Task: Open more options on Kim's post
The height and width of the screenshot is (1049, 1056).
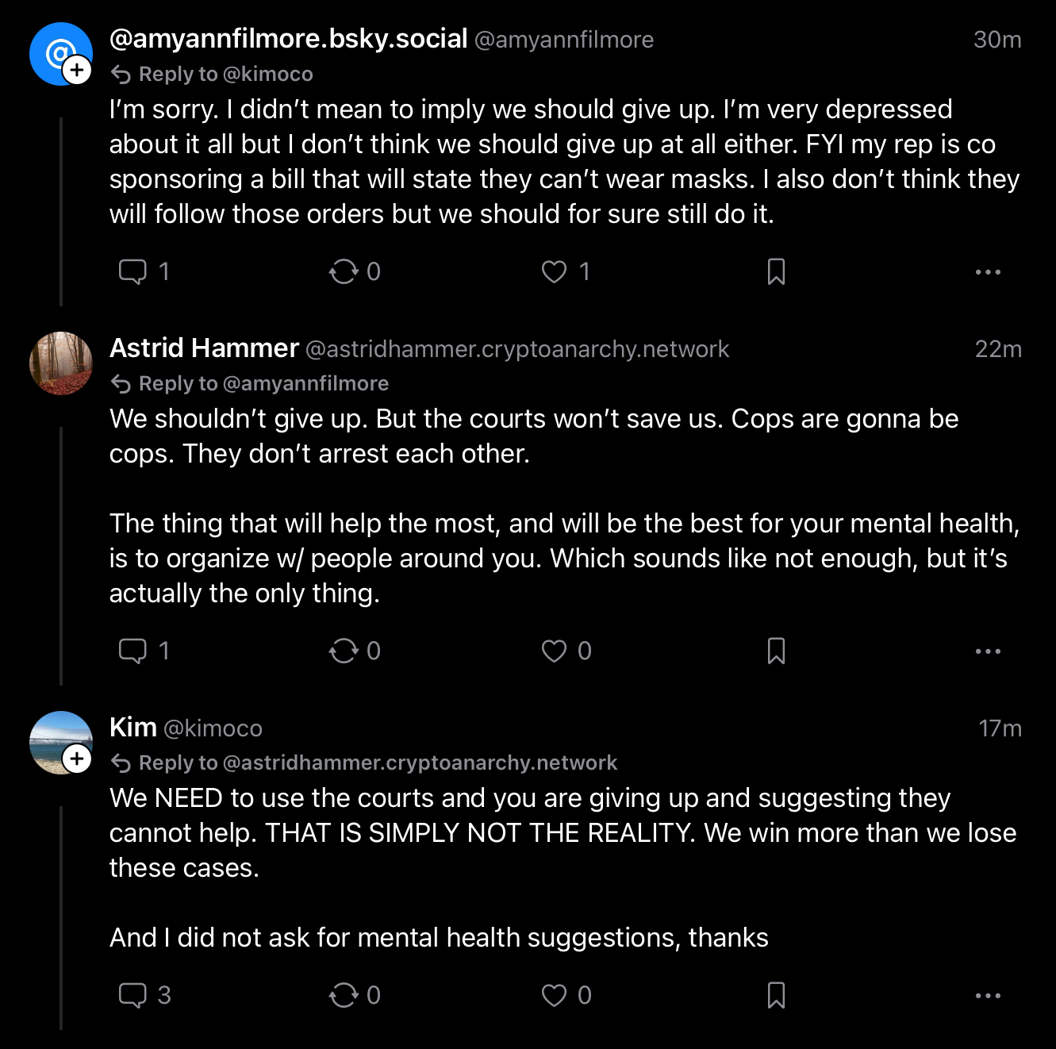Action: 988,995
